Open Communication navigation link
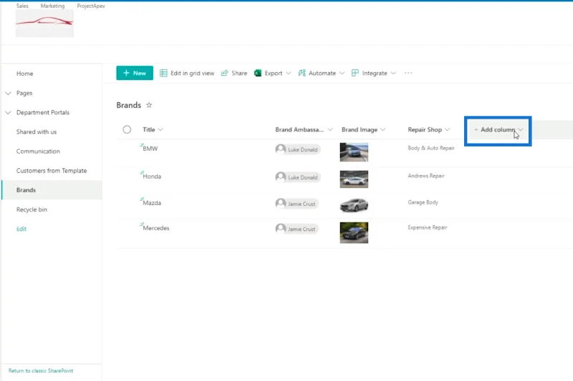This screenshot has height=381, width=573. (38, 152)
